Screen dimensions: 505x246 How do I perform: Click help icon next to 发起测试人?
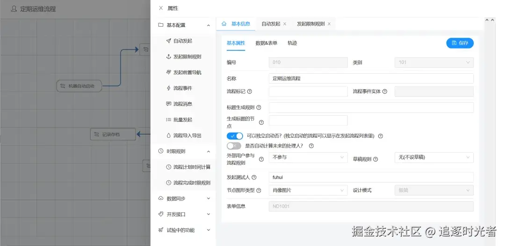[x=254, y=177]
